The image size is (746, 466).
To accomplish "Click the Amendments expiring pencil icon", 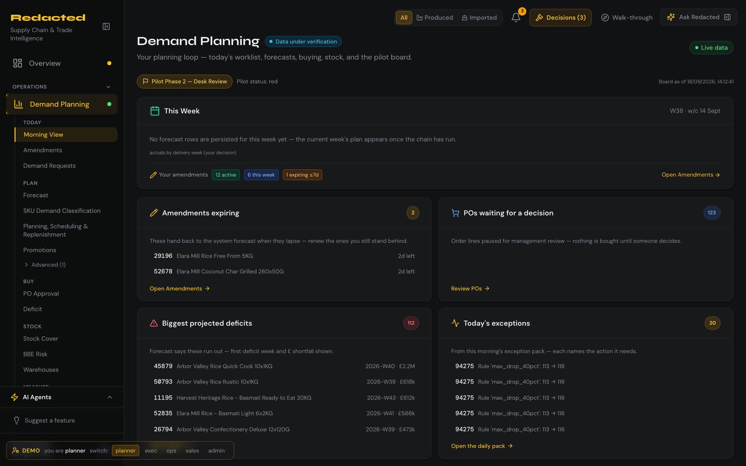I will click(154, 213).
